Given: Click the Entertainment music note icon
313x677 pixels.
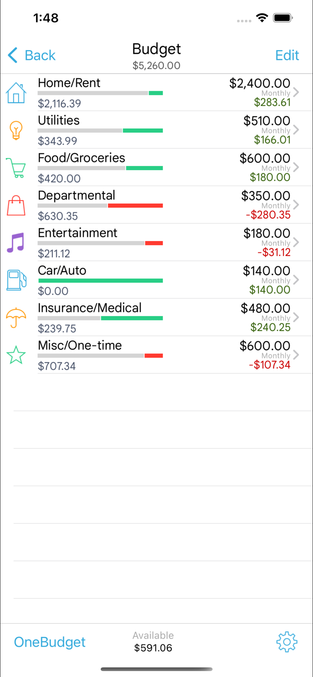Looking at the screenshot, I should click(x=16, y=242).
